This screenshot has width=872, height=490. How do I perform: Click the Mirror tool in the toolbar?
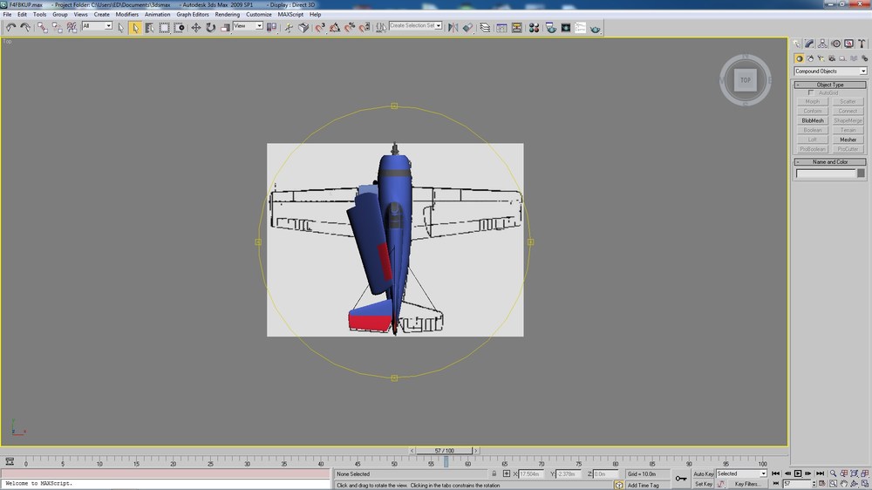tap(453, 27)
